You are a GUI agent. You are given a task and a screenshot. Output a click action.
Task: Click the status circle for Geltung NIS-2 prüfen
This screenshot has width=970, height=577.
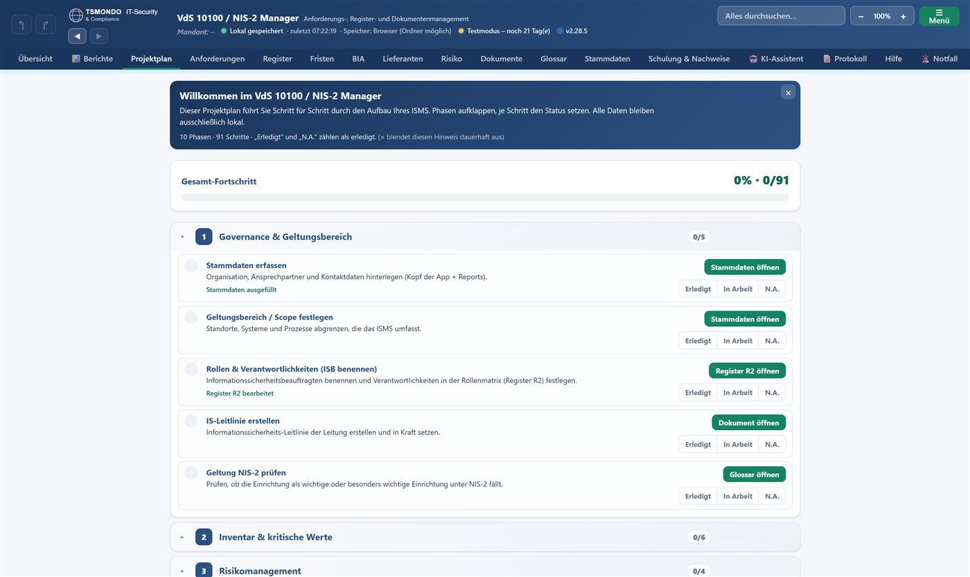pyautogui.click(x=191, y=472)
